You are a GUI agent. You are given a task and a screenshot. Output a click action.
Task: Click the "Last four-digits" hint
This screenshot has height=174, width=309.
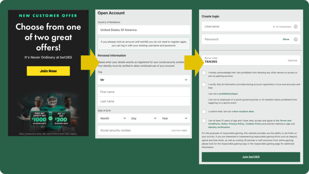coord(179,130)
